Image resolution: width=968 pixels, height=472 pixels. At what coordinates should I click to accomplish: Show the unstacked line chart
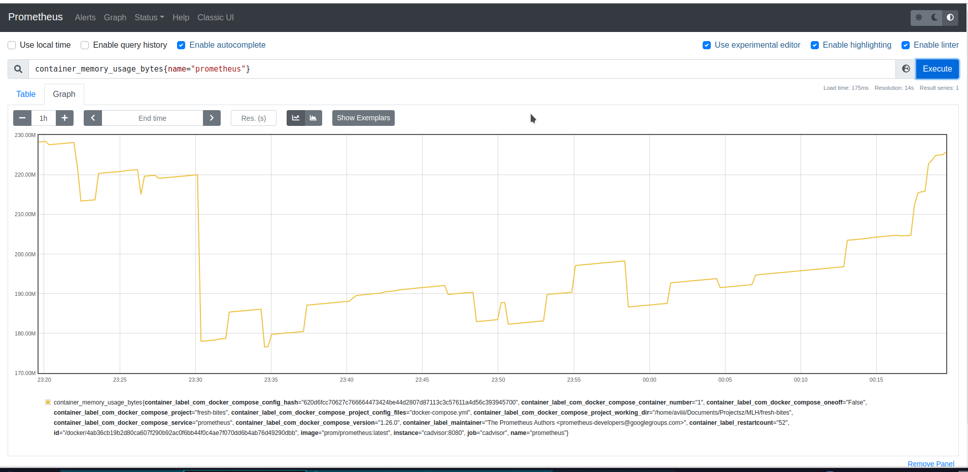(x=295, y=118)
